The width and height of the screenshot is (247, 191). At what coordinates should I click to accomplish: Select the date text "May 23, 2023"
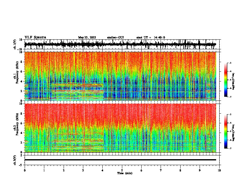click(87, 37)
